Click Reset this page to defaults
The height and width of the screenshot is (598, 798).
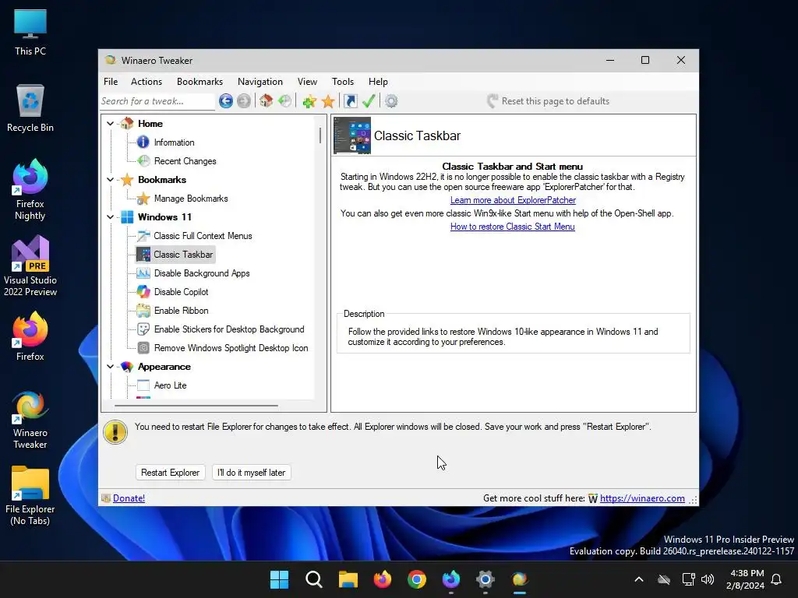(548, 101)
